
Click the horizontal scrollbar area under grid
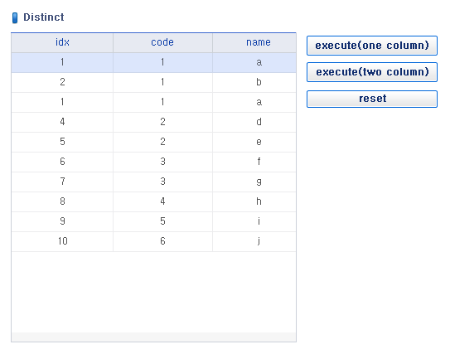[x=153, y=337]
